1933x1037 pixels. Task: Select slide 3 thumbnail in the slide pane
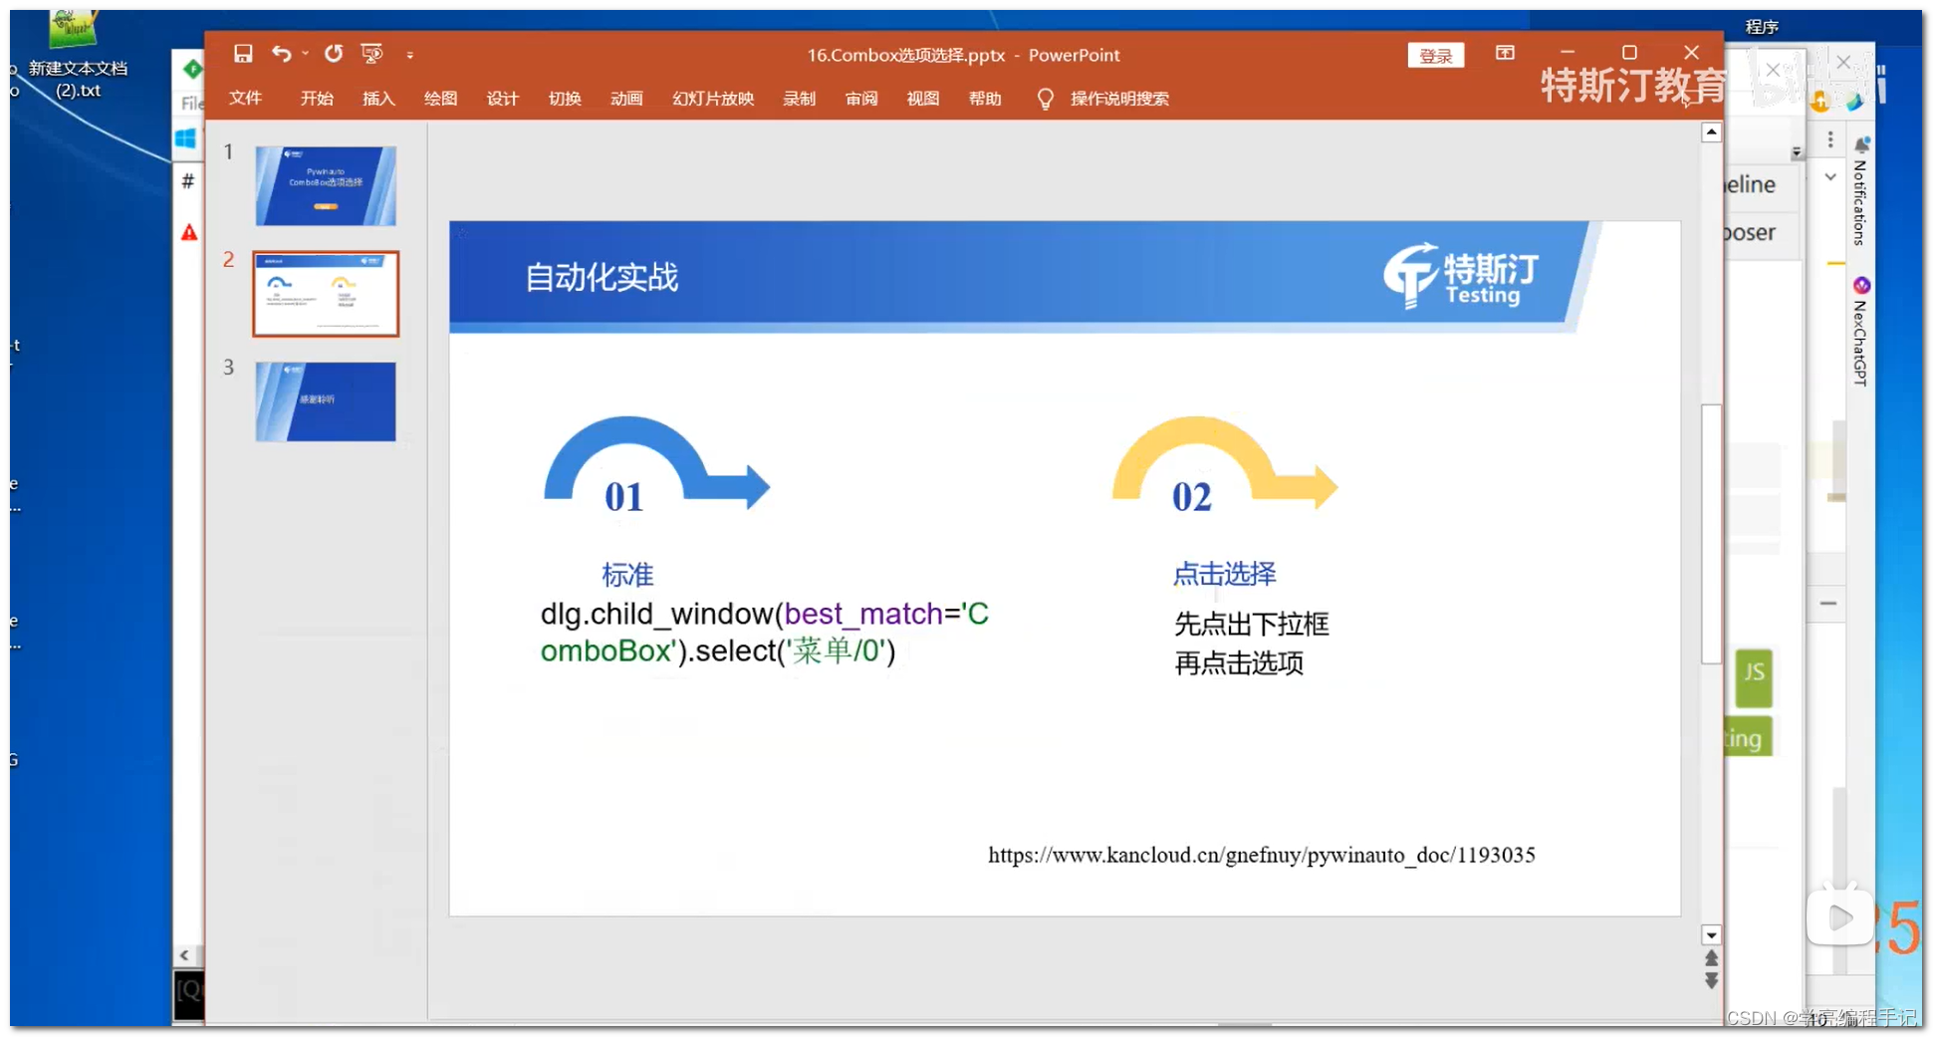[x=326, y=401]
